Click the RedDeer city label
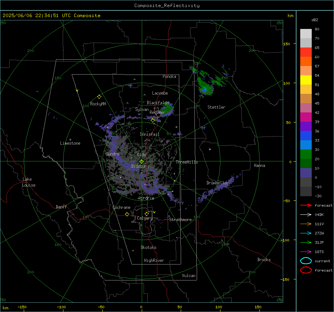 [x=157, y=112]
